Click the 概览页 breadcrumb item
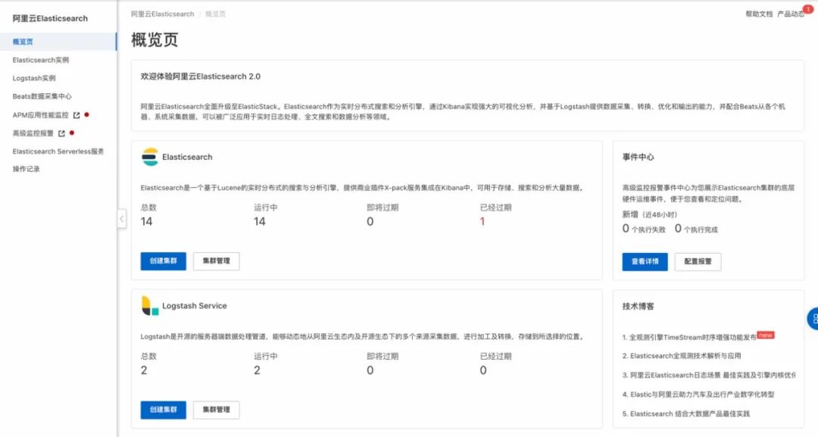The height and width of the screenshot is (437, 818). [x=215, y=14]
